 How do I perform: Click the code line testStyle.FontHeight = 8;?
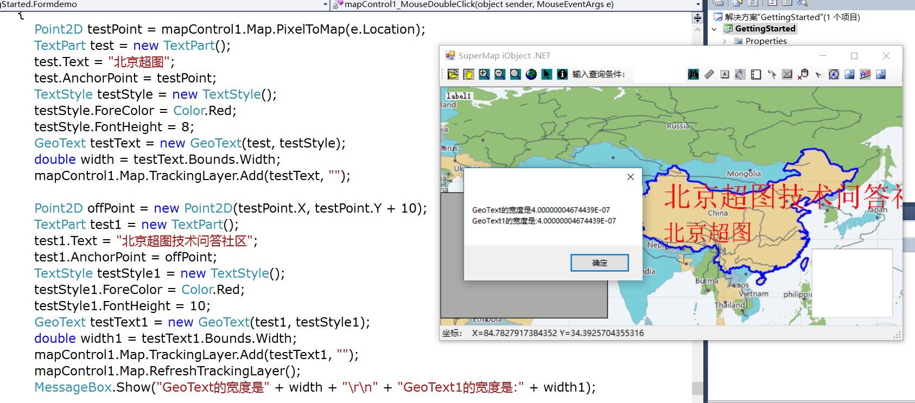point(114,127)
